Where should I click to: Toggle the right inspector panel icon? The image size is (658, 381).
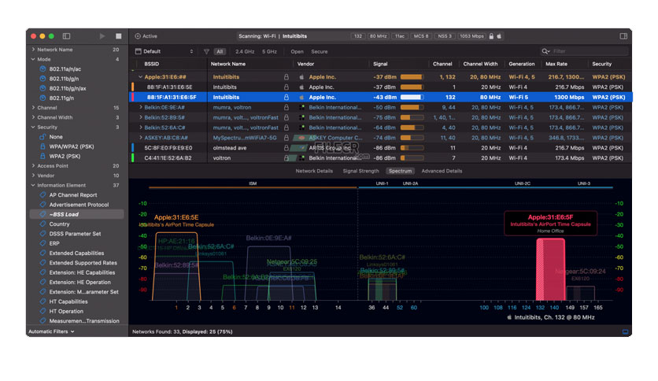point(623,36)
